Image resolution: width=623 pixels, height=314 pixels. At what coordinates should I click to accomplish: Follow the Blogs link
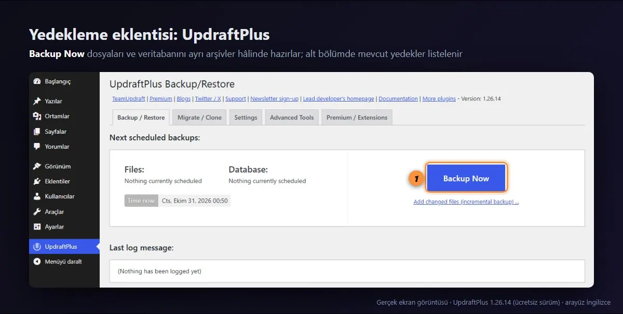click(x=184, y=98)
